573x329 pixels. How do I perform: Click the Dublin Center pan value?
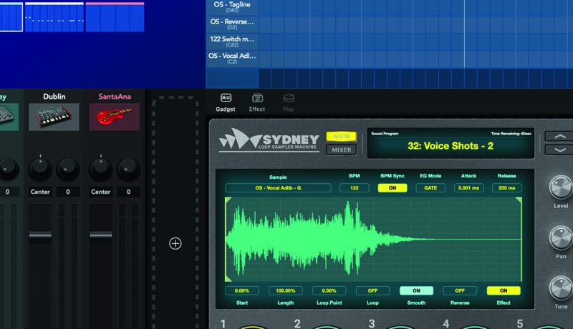pos(40,192)
